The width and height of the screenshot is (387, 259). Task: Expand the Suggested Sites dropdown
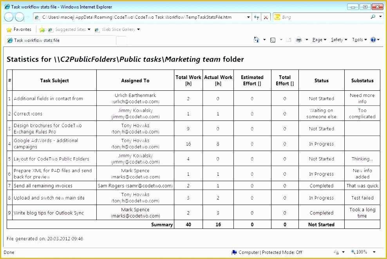pyautogui.click(x=89, y=30)
